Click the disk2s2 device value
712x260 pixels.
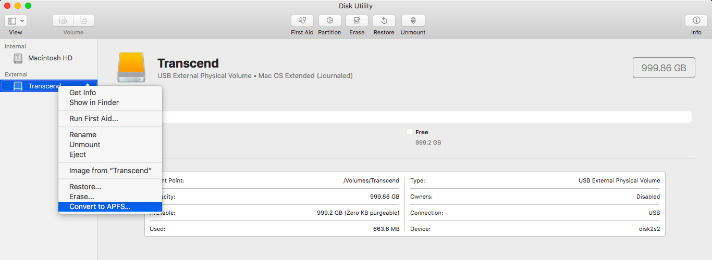[x=650, y=229]
